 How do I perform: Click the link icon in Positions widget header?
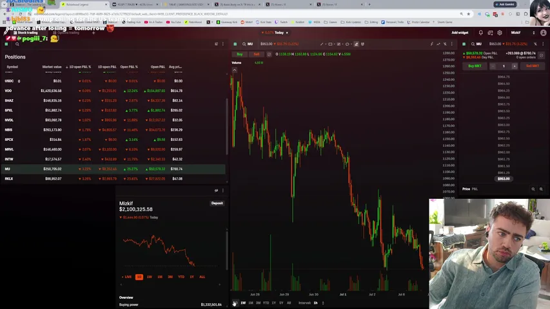pos(216,44)
